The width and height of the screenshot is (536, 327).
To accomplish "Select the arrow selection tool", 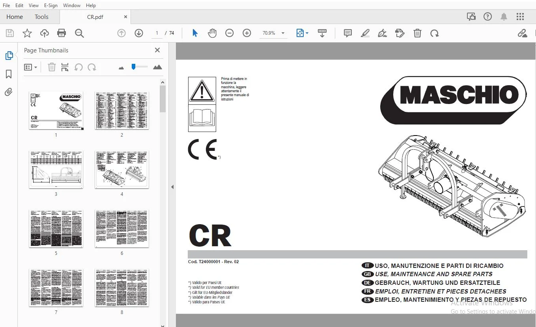I will click(195, 33).
